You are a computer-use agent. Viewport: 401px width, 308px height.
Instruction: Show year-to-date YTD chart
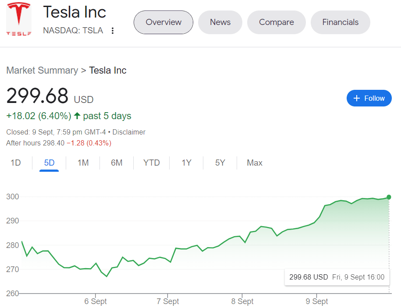[152, 163]
